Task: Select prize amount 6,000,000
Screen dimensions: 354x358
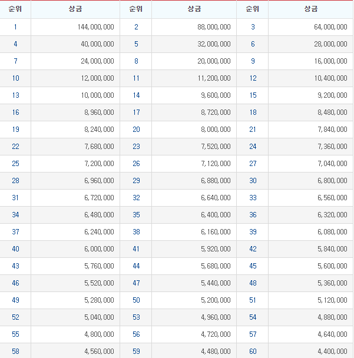Action: point(99,249)
